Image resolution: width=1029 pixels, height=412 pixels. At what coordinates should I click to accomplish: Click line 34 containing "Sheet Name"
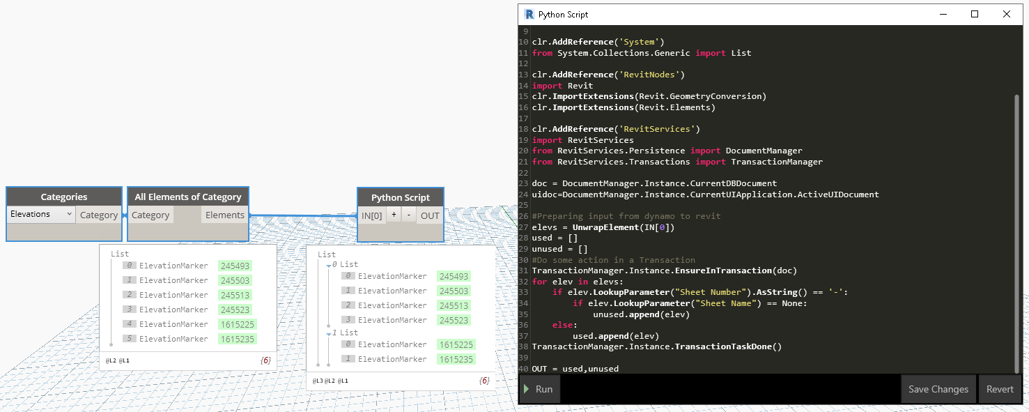(x=690, y=303)
